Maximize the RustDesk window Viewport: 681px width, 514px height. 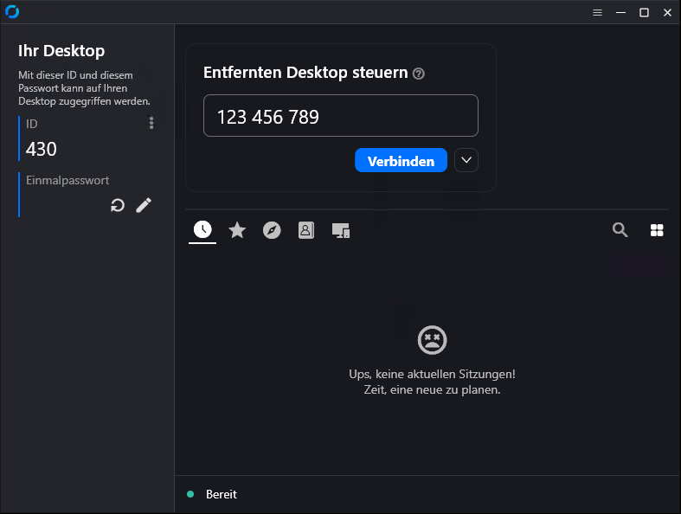tap(644, 12)
